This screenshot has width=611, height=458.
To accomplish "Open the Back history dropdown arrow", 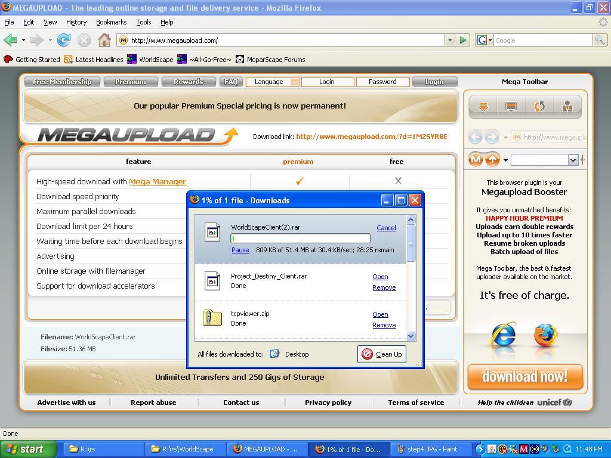I will click(23, 40).
